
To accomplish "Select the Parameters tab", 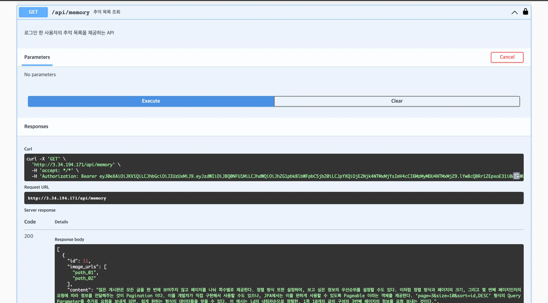I will tap(37, 57).
